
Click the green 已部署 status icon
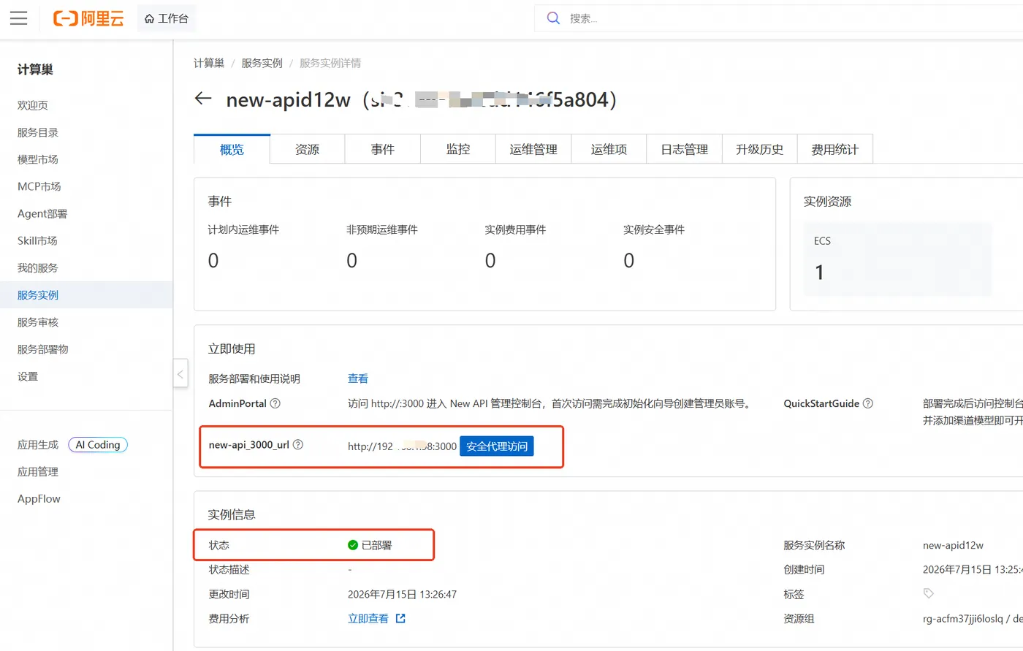coord(353,545)
